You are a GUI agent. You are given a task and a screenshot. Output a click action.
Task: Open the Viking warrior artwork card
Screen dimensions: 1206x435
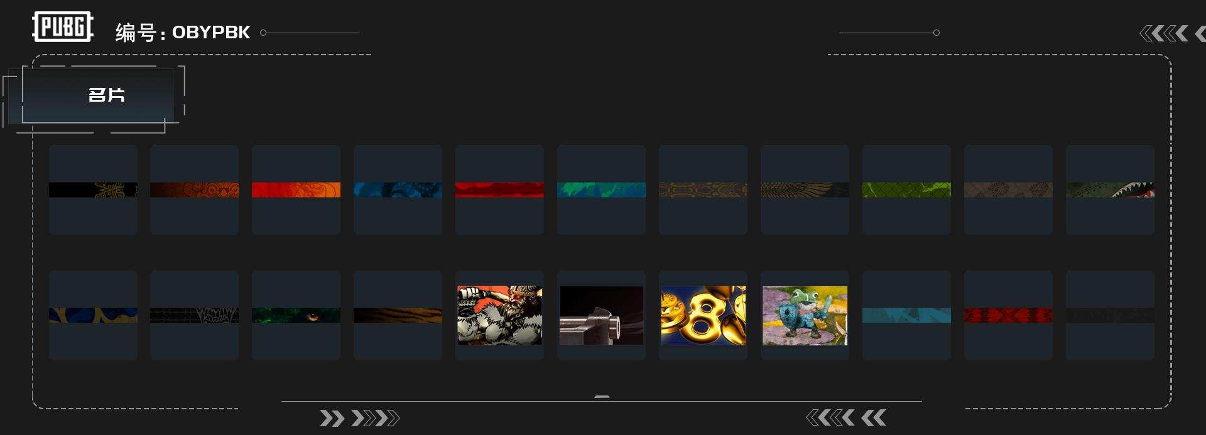(500, 315)
